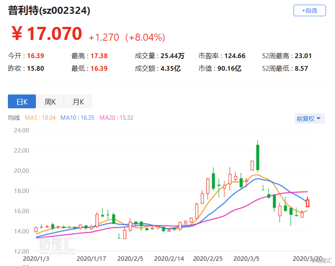Switch to the 周K weekly chart tab
335x266 pixels.
[50, 102]
